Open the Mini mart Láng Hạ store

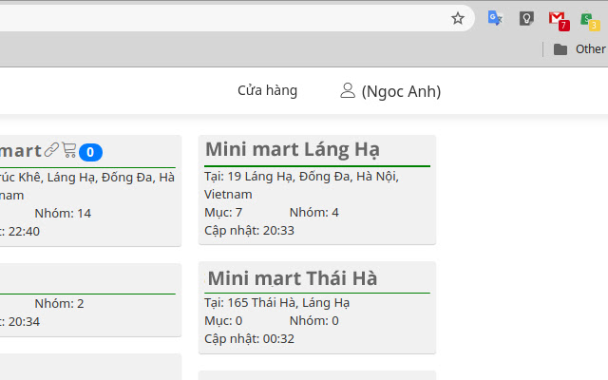(293, 149)
